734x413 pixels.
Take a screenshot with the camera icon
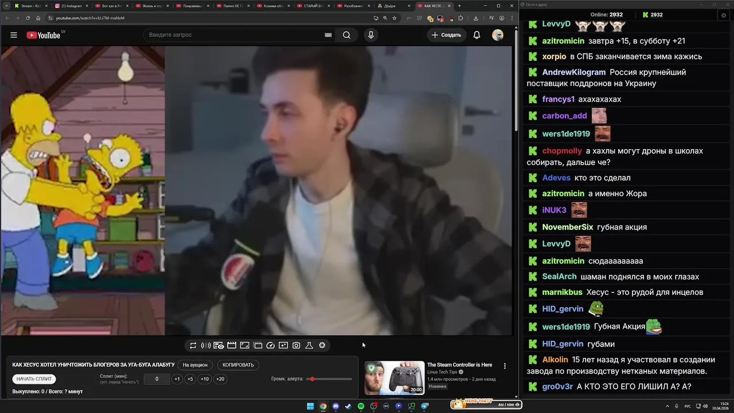point(296,345)
